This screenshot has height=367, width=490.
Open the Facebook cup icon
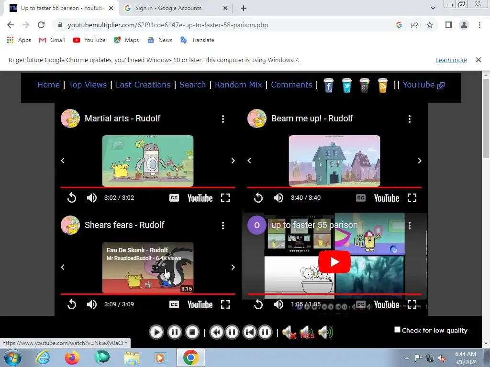click(x=328, y=85)
